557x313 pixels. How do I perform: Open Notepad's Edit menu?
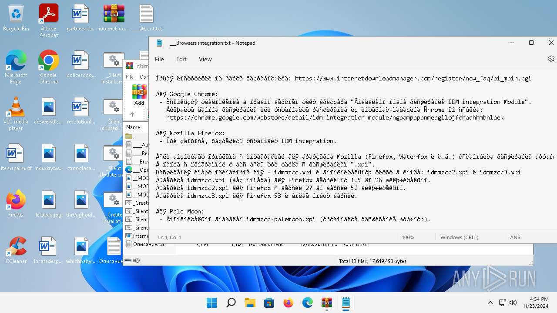pos(181,59)
